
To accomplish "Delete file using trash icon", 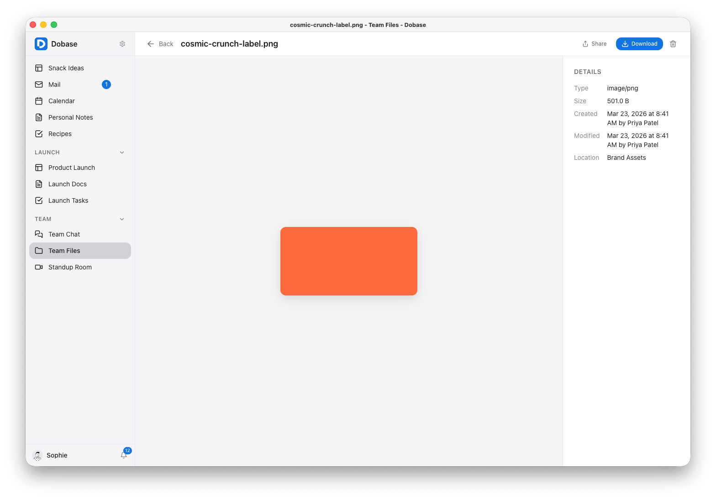I will (673, 44).
